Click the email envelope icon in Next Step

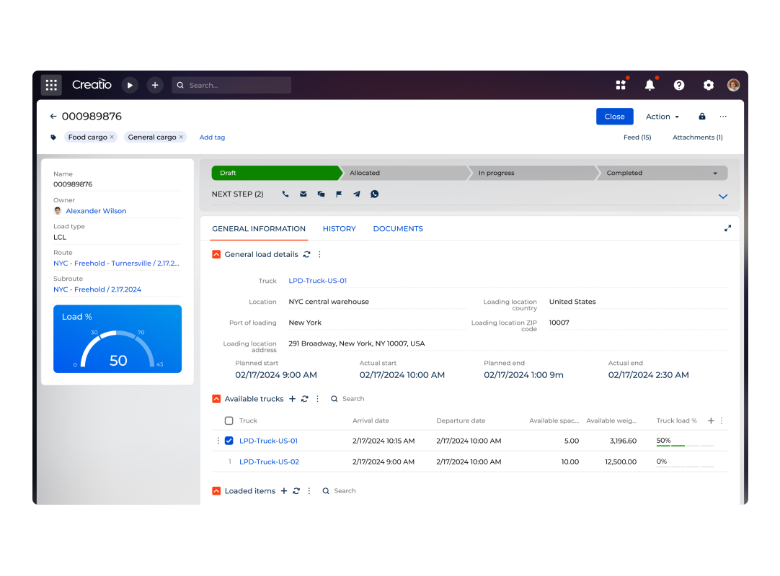tap(303, 194)
